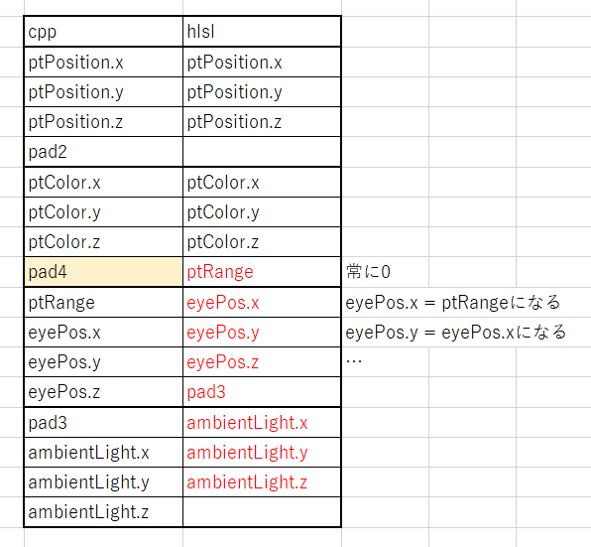
Task: Select the black pad3 cell in cpp column
Action: click(x=104, y=423)
